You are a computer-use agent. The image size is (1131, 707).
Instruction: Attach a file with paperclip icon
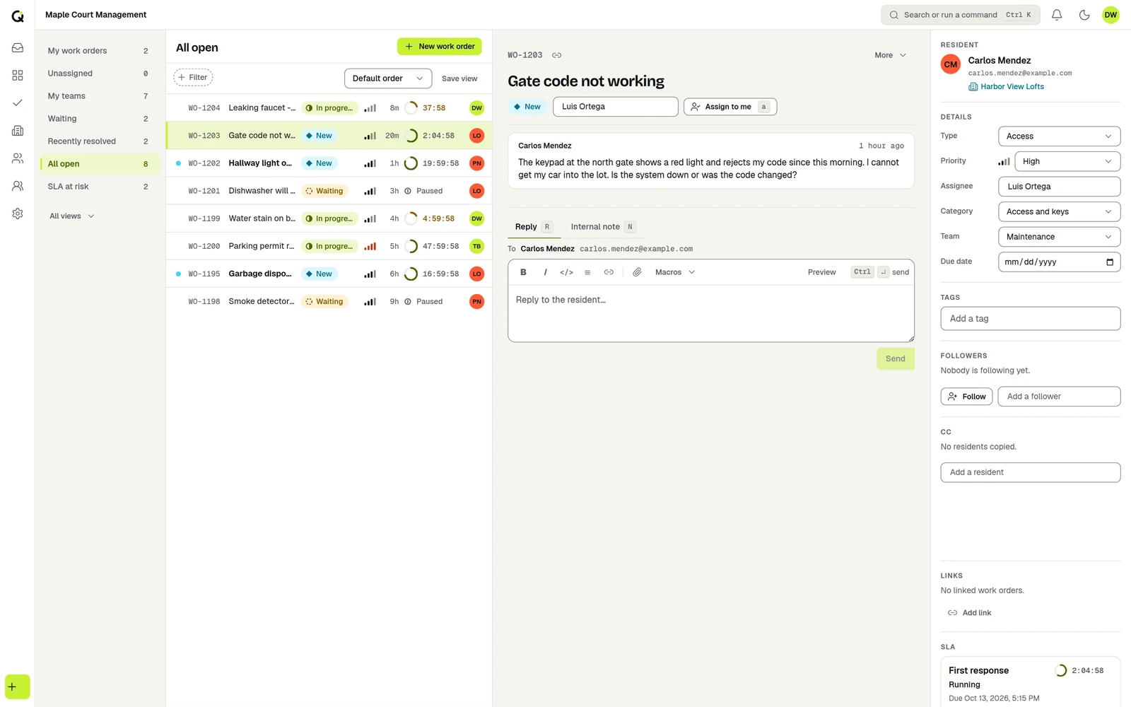point(637,272)
